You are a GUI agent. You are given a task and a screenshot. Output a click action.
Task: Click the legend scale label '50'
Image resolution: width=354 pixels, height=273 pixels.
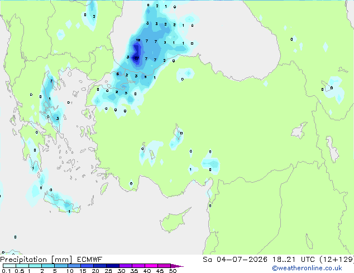coord(173,271)
